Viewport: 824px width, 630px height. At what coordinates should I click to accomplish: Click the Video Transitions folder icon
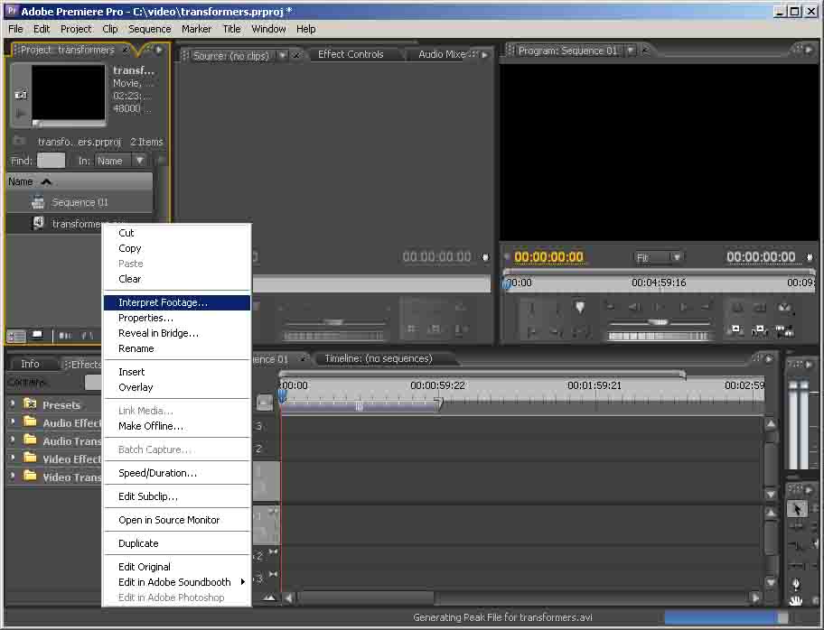[x=30, y=477]
